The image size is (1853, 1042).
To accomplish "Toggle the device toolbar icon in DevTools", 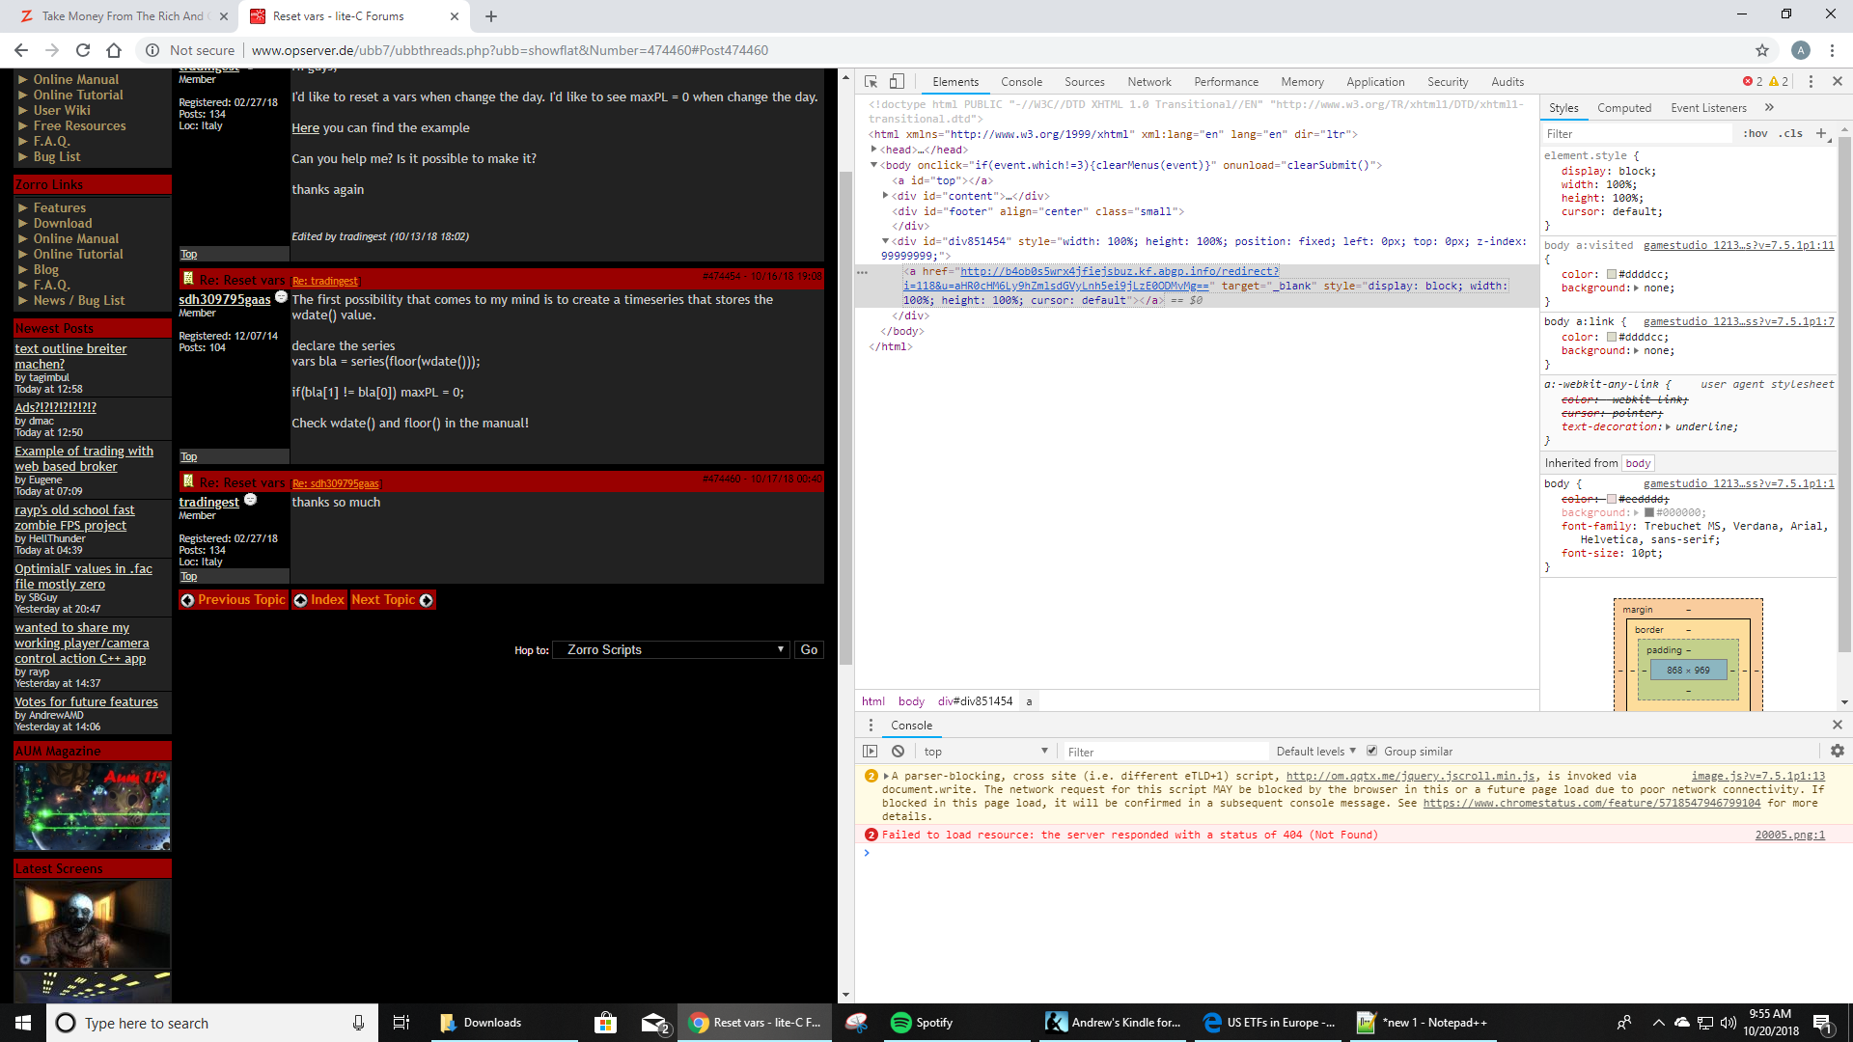I will coord(896,80).
